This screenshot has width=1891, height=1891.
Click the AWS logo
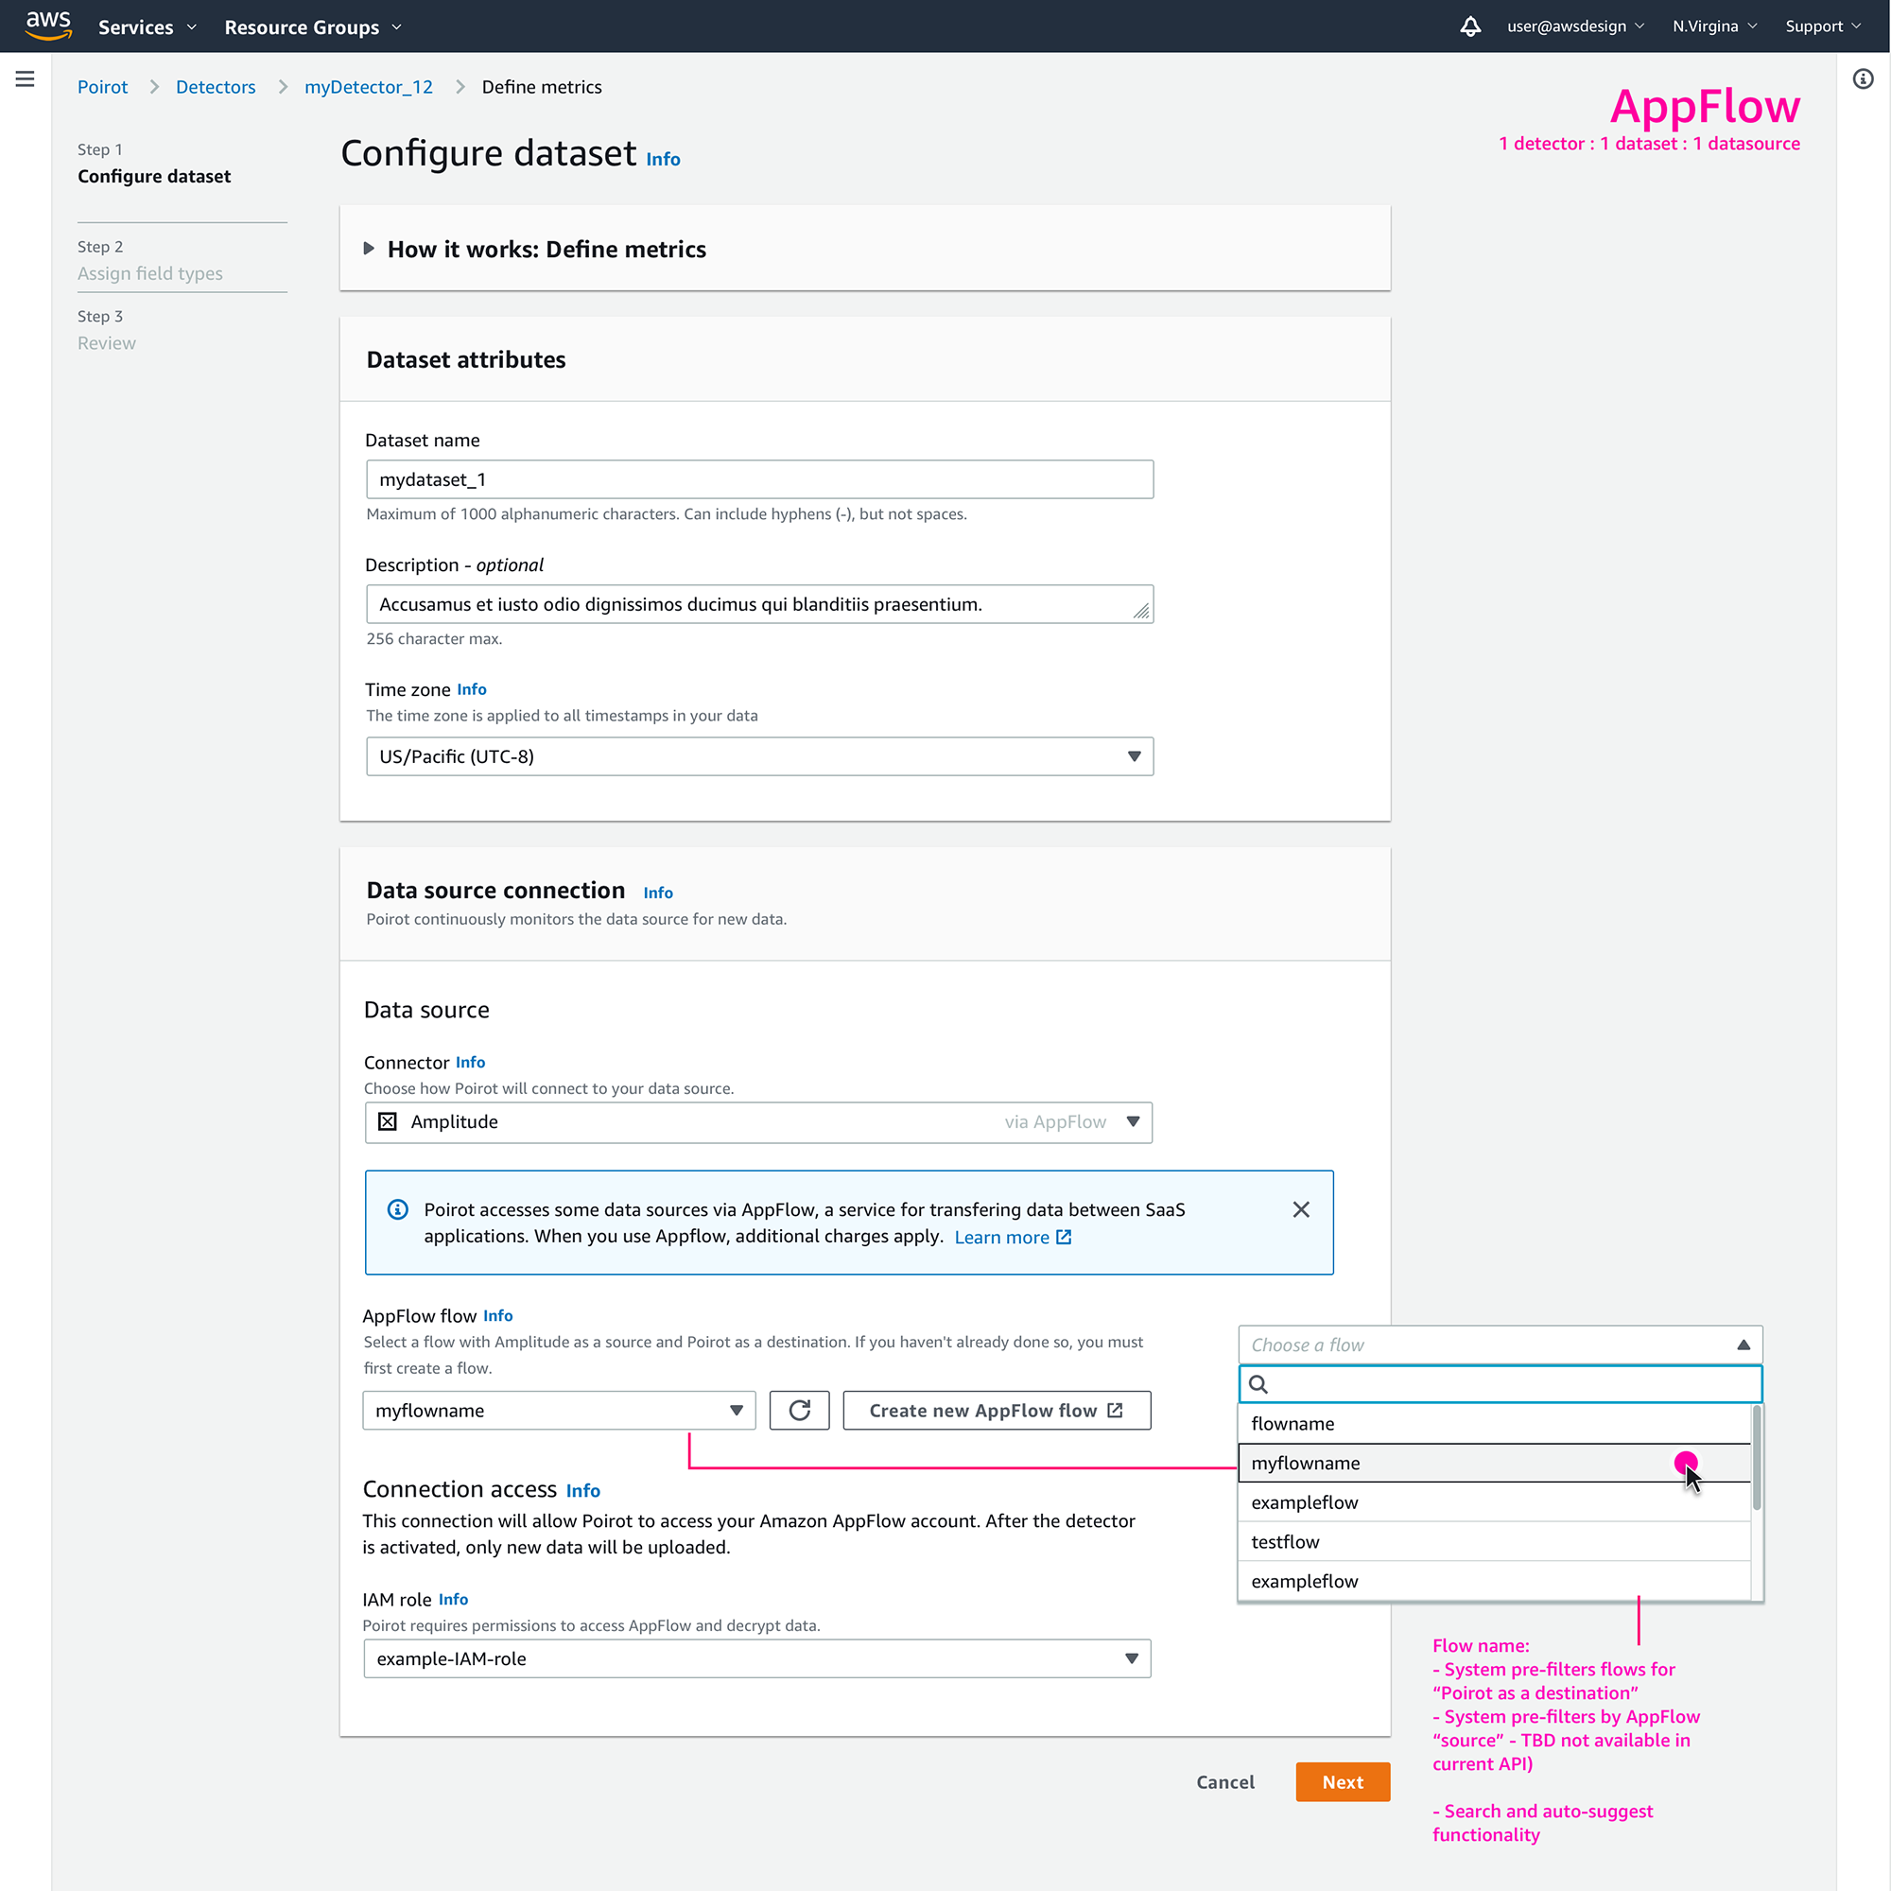pos(48,26)
